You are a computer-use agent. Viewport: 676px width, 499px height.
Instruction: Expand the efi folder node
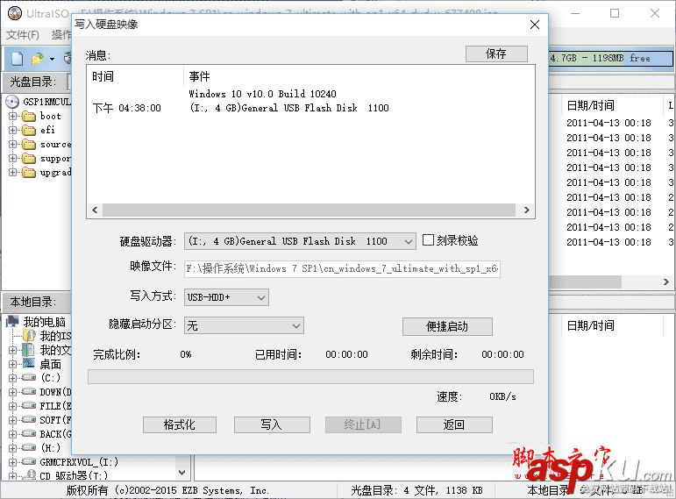pos(12,131)
